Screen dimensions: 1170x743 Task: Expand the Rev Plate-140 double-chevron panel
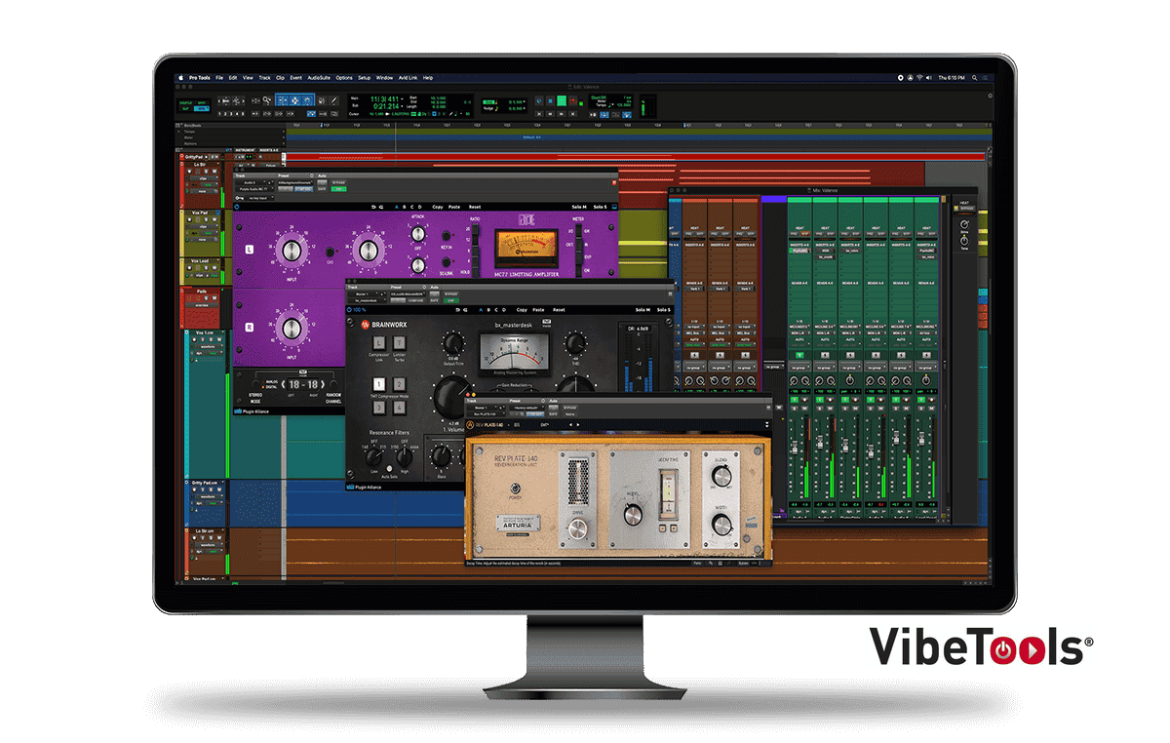point(767,425)
